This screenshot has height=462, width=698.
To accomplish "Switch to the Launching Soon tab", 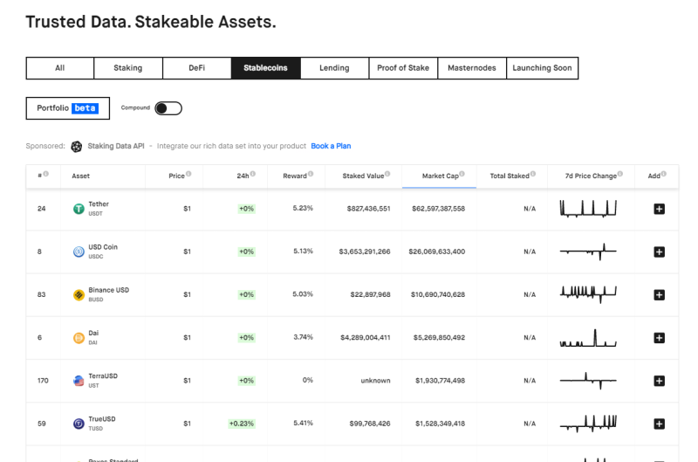I will (542, 68).
